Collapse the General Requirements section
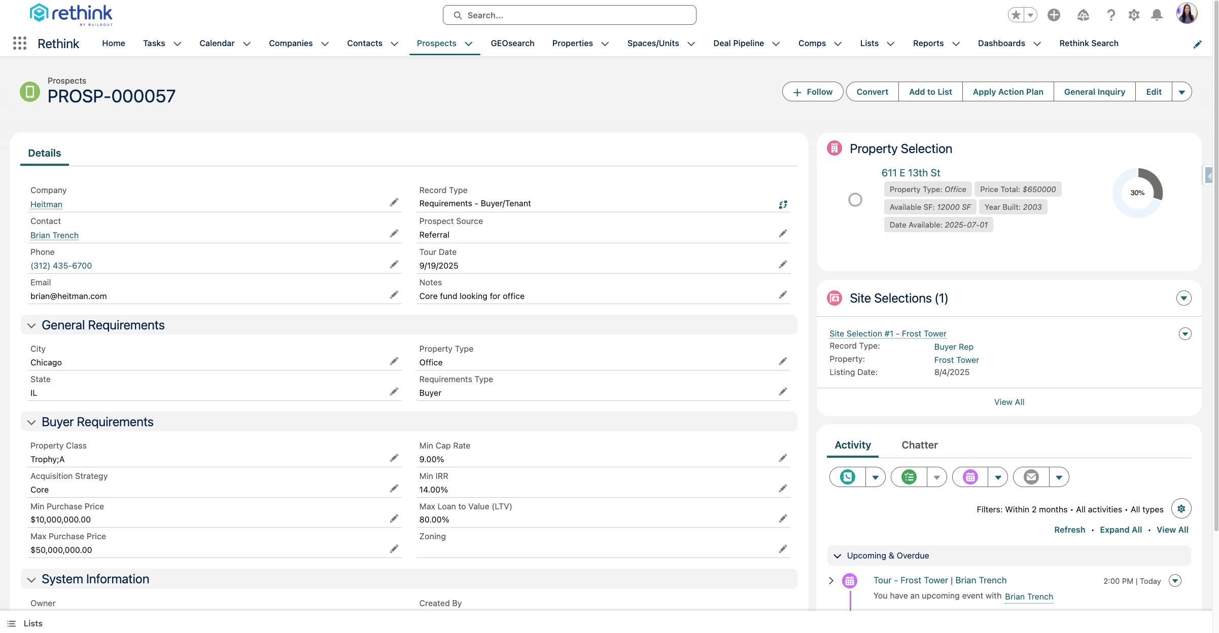1219x633 pixels. 31,325
